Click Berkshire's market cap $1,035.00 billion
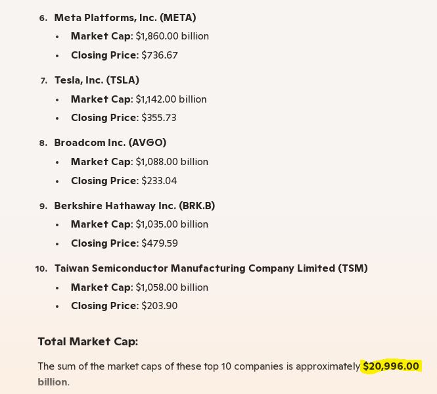Screen dimensions: 437x394 [x=172, y=224]
